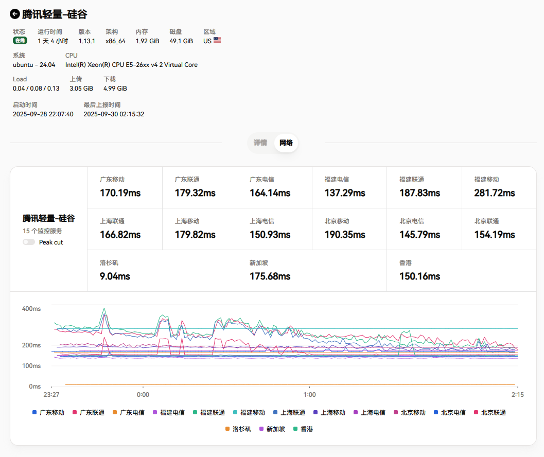Click the 广东电信 legend color marker
Screen dimensions: 544x457
pyautogui.click(x=115, y=413)
